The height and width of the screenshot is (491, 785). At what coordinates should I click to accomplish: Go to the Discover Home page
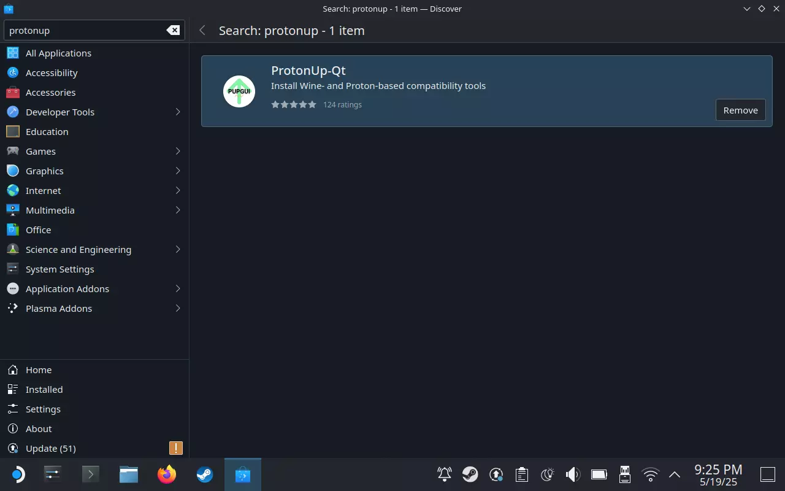coord(94,369)
